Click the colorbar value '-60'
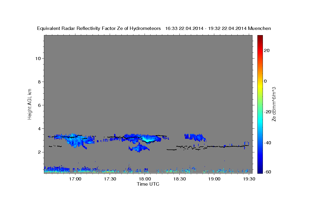This screenshot has width=312, height=208. pyautogui.click(x=268, y=172)
